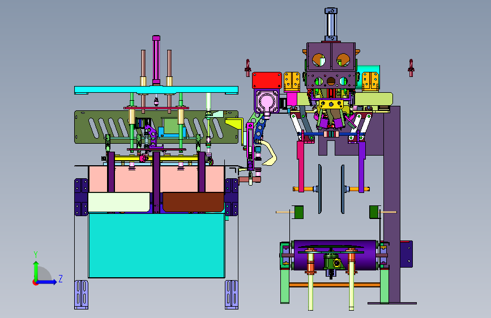Pick the right red eye bolt

[x=411, y=68]
